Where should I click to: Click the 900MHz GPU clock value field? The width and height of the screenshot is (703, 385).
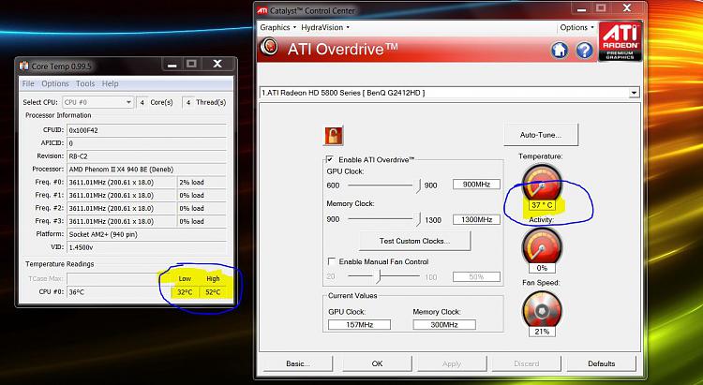pos(476,185)
